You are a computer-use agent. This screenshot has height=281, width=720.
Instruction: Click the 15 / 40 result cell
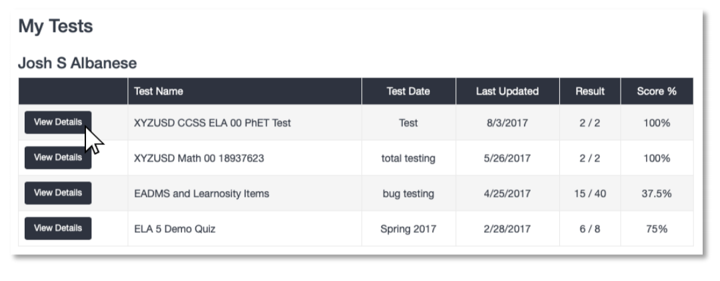coord(590,194)
